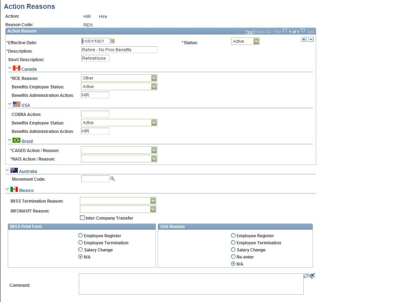Click the USA section link

tap(26, 105)
